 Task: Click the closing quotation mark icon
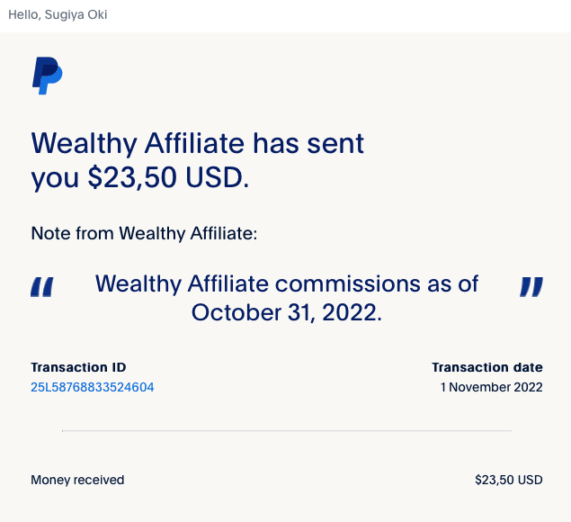click(531, 287)
